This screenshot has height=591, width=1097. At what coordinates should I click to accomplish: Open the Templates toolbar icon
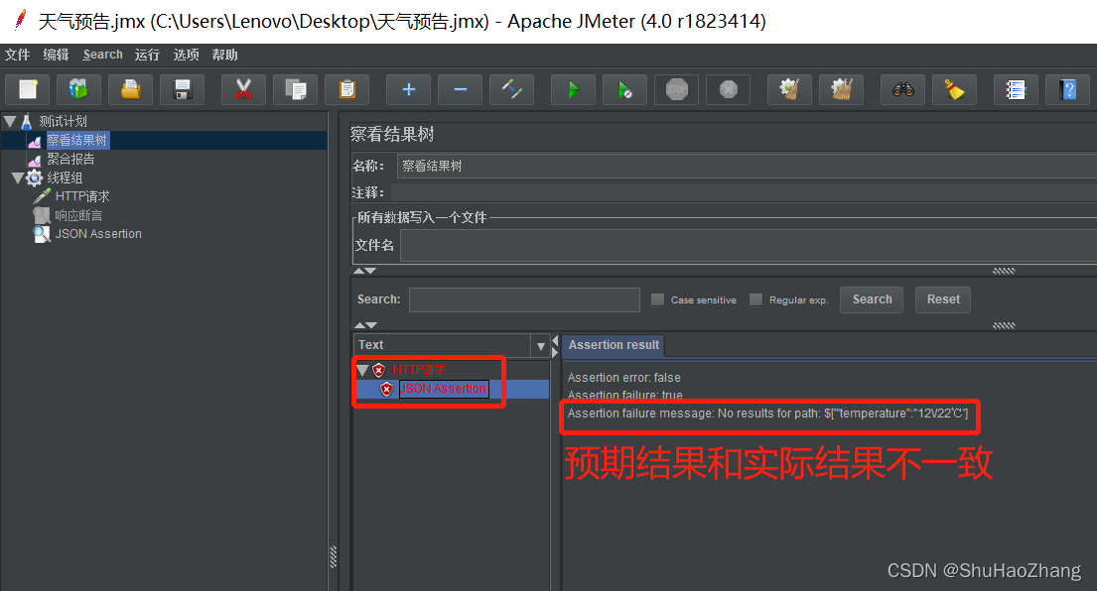[78, 89]
